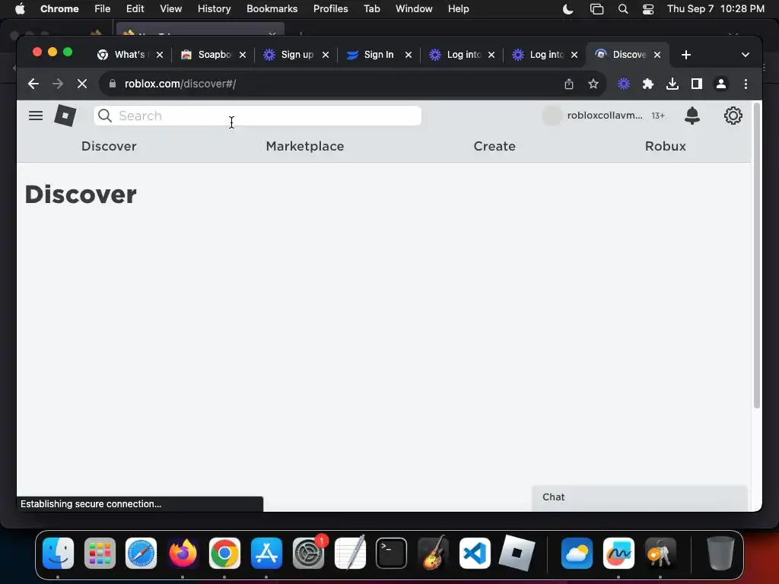Click the 13+ age label
The image size is (779, 584).
658,116
